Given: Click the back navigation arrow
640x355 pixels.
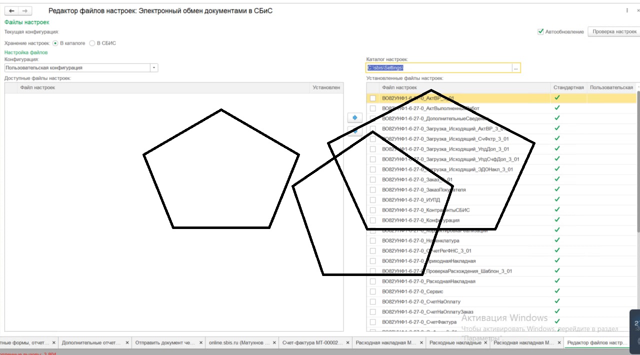Looking at the screenshot, I should coord(11,11).
